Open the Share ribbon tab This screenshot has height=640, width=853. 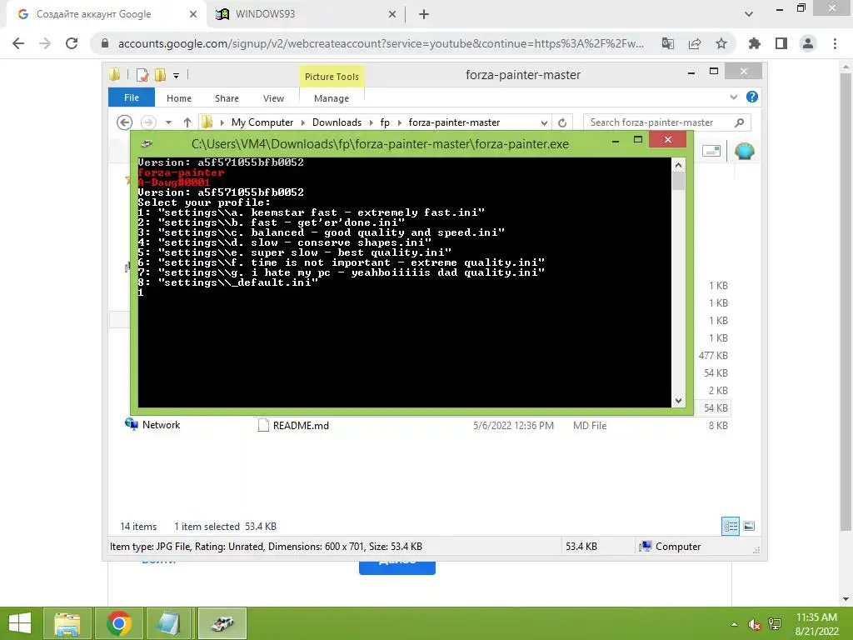227,98
